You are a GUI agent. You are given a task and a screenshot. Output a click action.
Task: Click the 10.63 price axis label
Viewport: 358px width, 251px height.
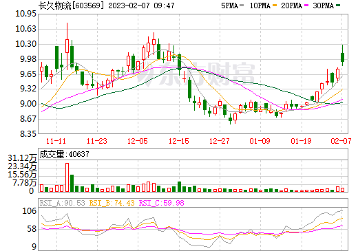click(25, 29)
